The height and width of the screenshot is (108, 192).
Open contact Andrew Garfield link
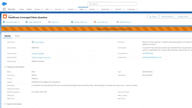pyautogui.click(x=38, y=54)
